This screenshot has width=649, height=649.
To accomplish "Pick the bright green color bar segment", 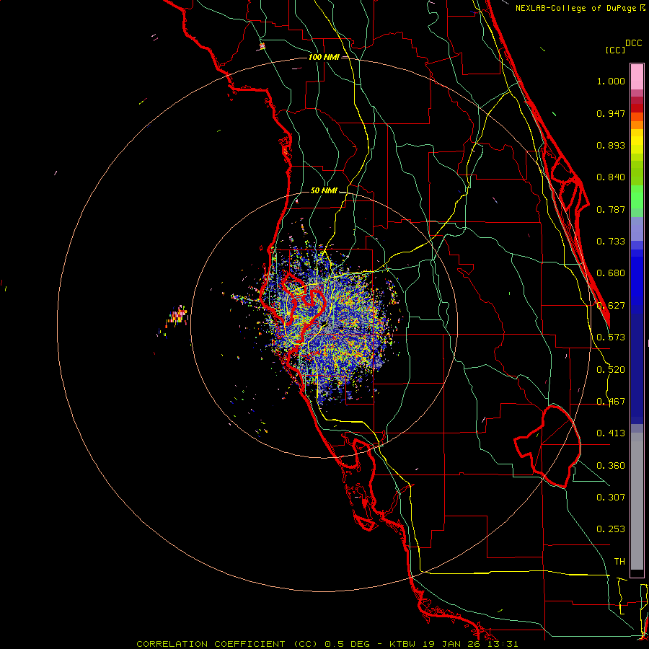I will [637, 197].
